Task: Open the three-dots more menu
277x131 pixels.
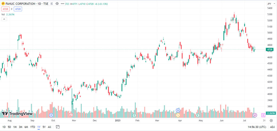Action: [62, 4]
